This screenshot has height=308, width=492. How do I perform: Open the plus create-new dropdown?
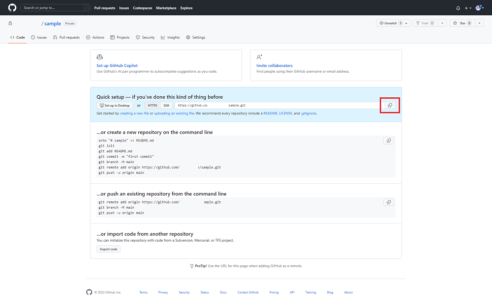pyautogui.click(x=468, y=8)
